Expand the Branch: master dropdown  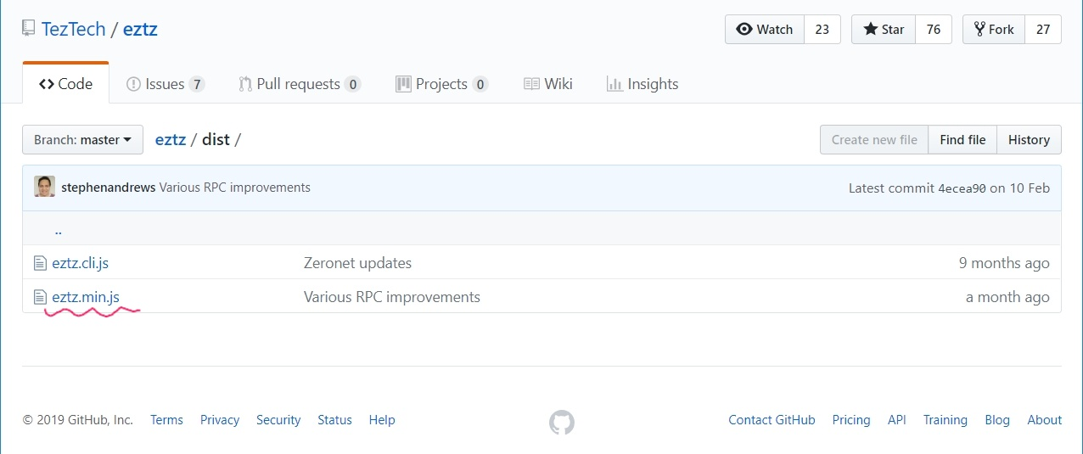82,139
